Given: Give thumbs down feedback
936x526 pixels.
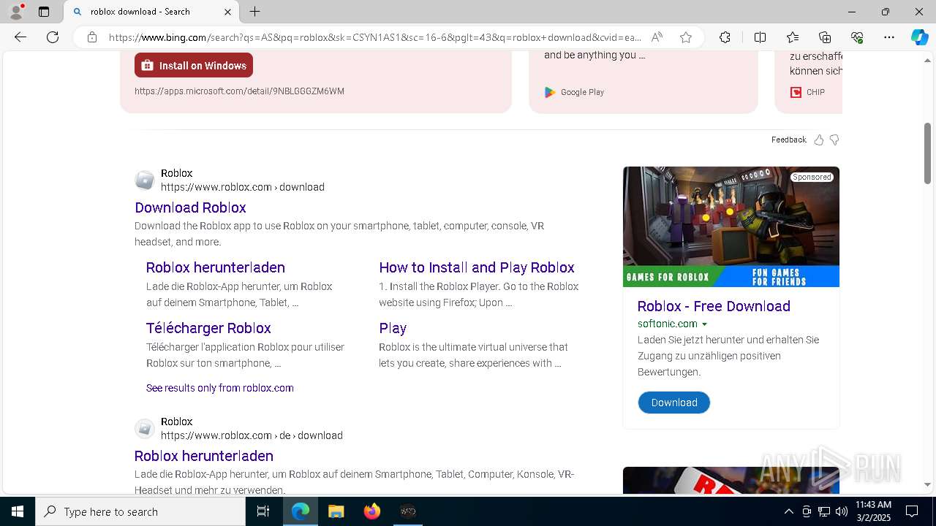Looking at the screenshot, I should pyautogui.click(x=834, y=140).
